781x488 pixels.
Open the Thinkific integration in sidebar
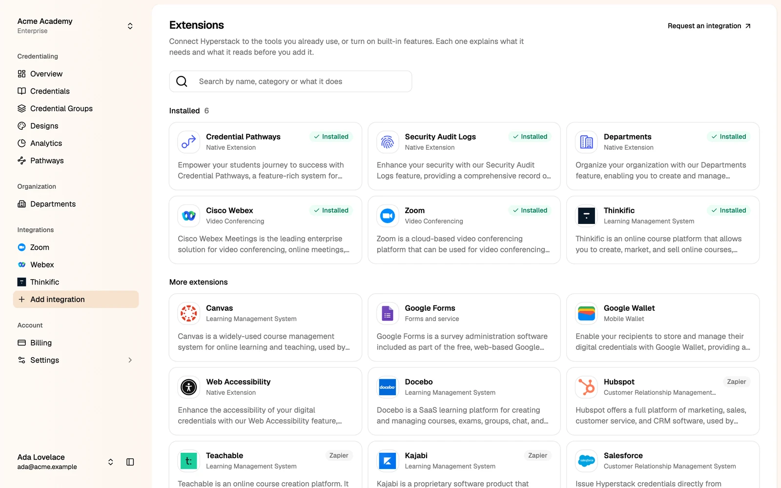[x=76, y=282]
